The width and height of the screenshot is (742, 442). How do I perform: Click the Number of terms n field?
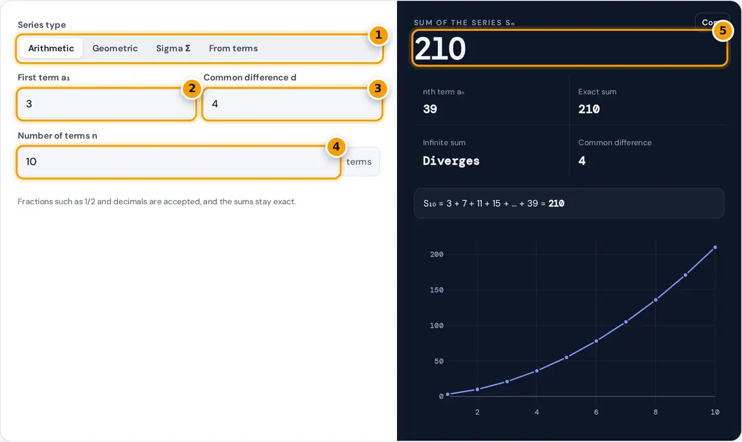click(178, 162)
